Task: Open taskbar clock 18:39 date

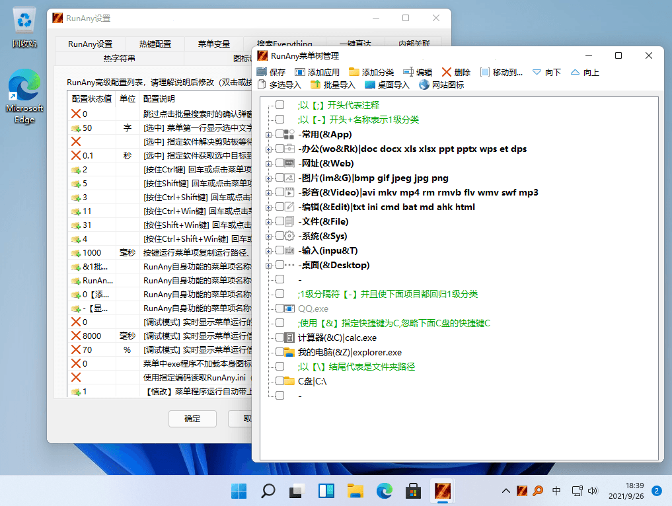Action: click(x=626, y=491)
